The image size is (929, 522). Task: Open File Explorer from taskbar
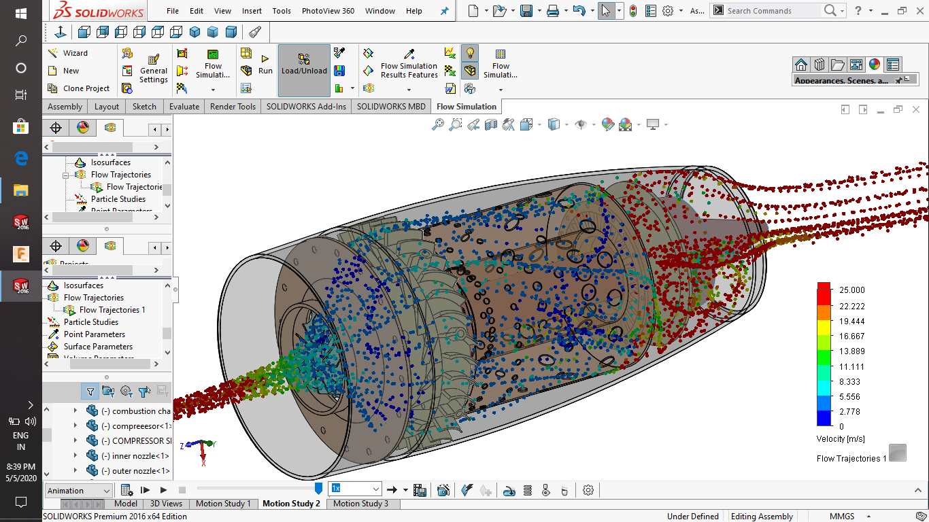tap(20, 190)
